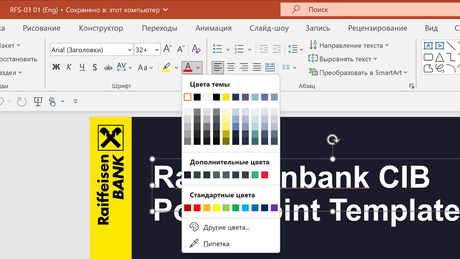Expand the font size dropdown

pyautogui.click(x=157, y=50)
